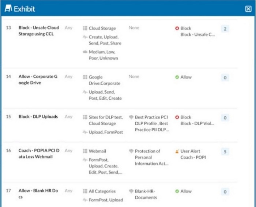Click the Exhibit title text
Screen dimensions: 256x207
click(x=25, y=9)
